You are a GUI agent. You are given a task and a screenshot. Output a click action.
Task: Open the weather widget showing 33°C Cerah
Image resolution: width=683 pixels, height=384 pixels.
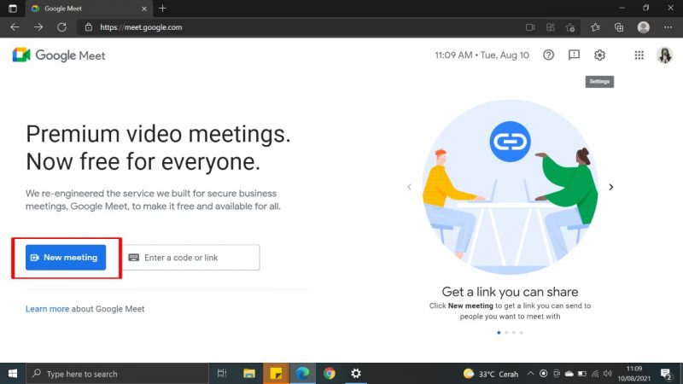(491, 374)
